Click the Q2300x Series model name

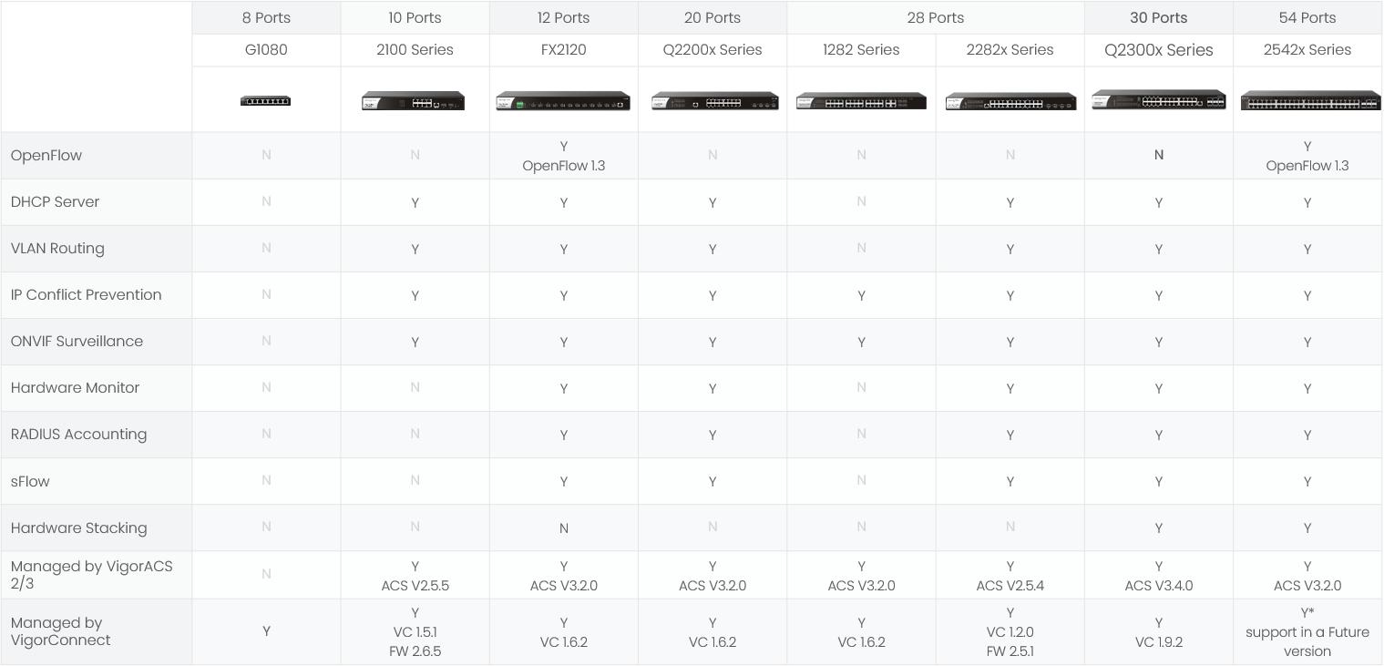tap(1158, 50)
